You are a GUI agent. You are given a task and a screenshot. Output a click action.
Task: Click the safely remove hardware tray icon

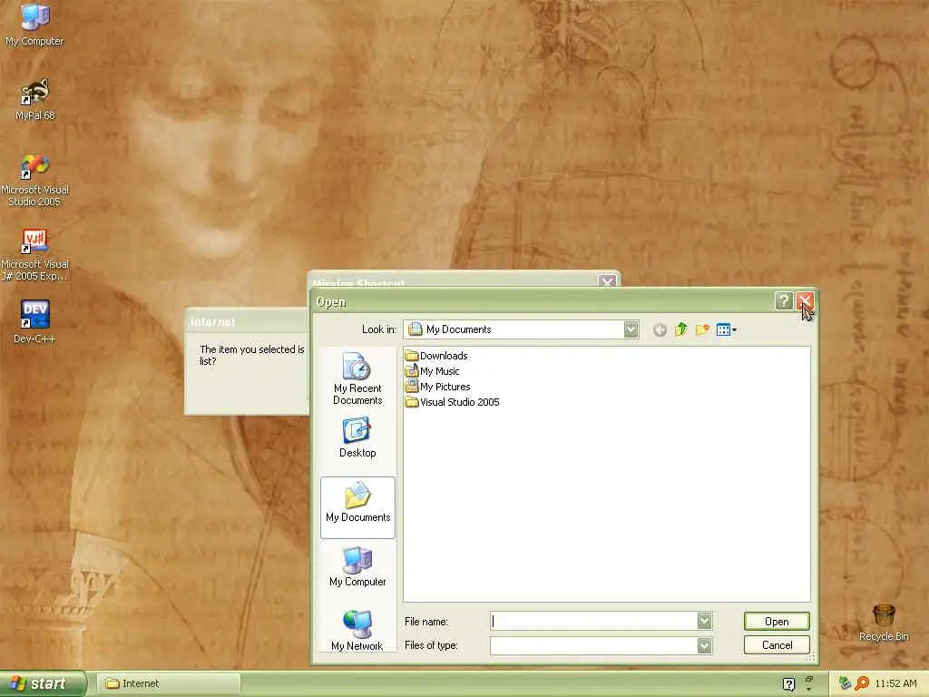pos(845,683)
